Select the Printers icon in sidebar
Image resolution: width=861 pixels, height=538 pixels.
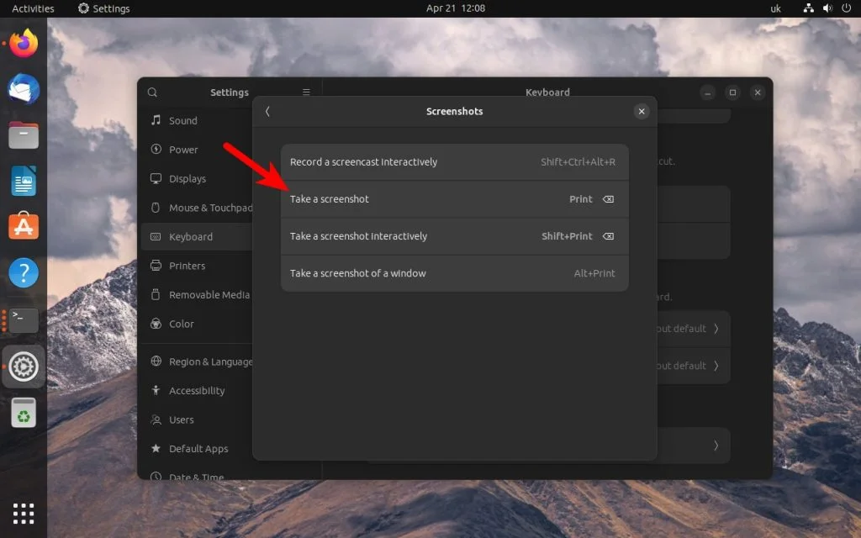point(155,266)
